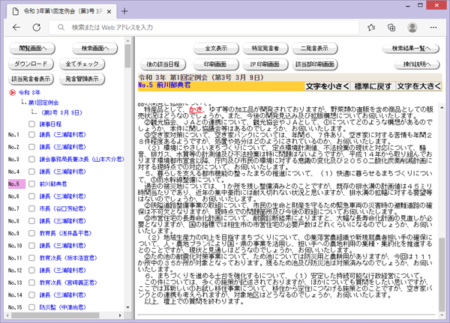Click the 二発言表示 button
450x323 pixels.
[314, 49]
